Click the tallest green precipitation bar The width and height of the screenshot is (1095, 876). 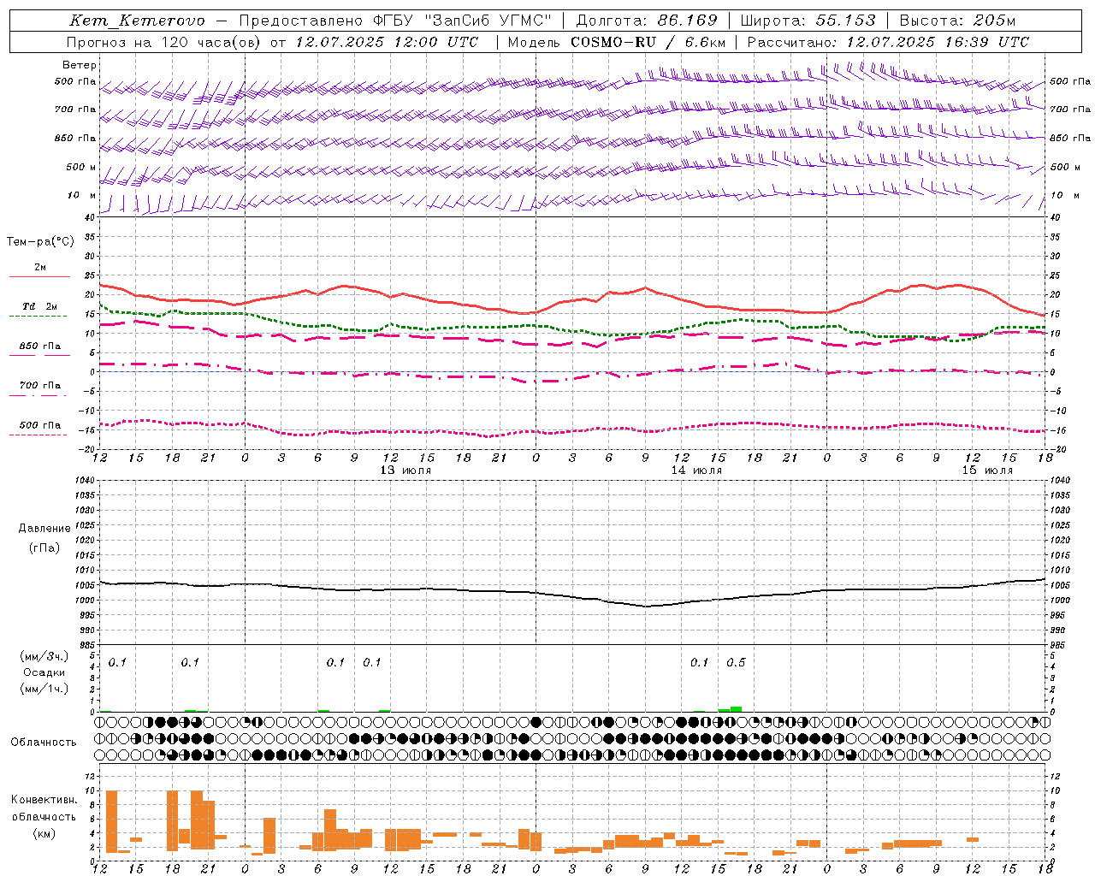pos(736,709)
